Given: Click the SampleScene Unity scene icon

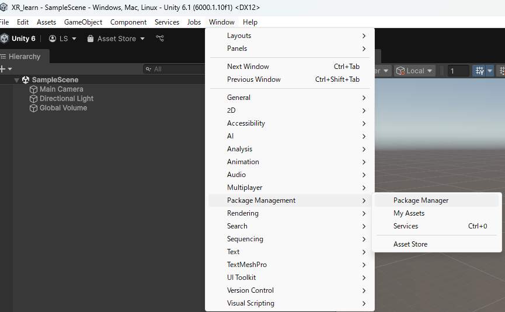Looking at the screenshot, I should tap(26, 79).
